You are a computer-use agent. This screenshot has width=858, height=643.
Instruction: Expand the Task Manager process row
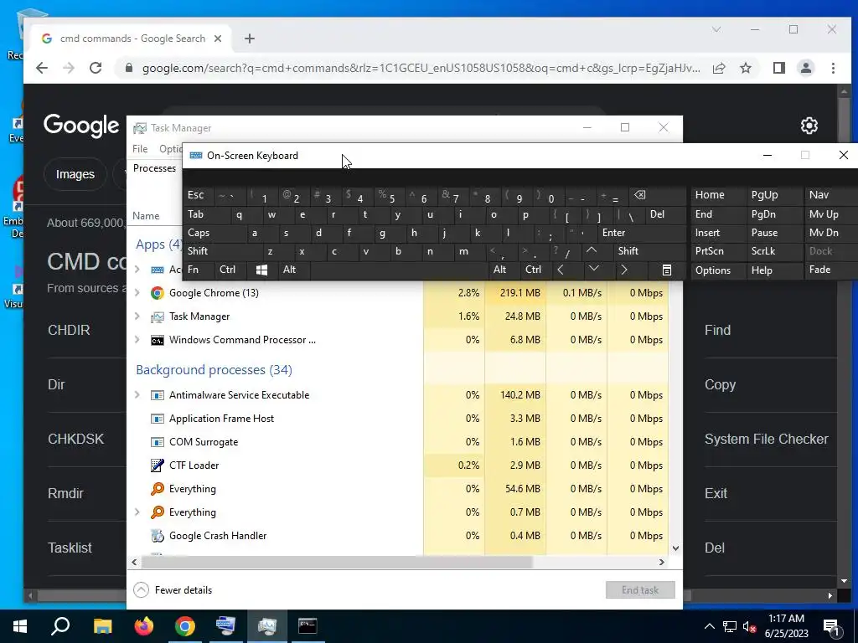tap(137, 316)
